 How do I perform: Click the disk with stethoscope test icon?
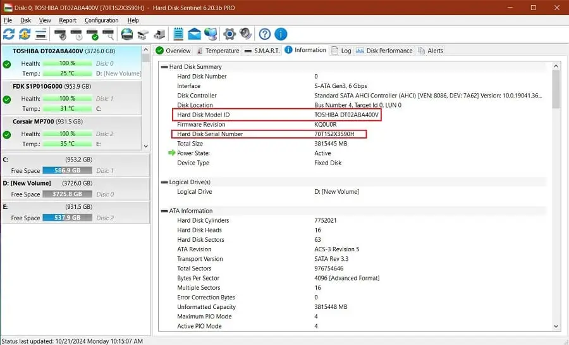click(60, 34)
